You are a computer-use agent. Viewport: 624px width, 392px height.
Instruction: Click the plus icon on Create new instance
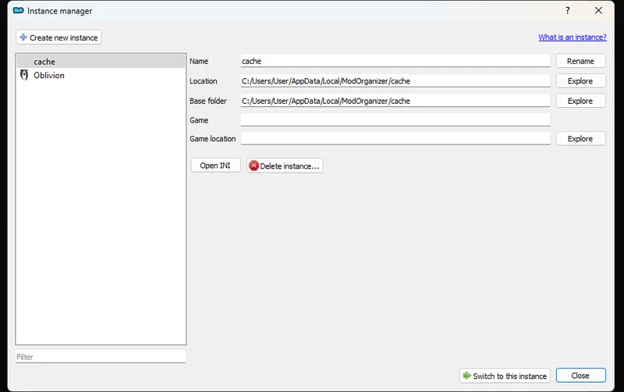tap(23, 37)
